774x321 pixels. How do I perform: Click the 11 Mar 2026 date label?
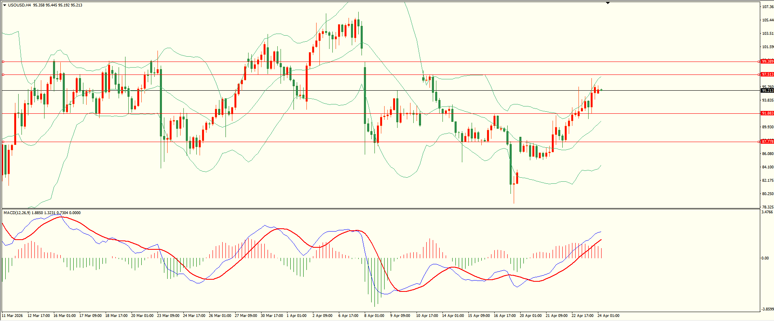(x=13, y=316)
